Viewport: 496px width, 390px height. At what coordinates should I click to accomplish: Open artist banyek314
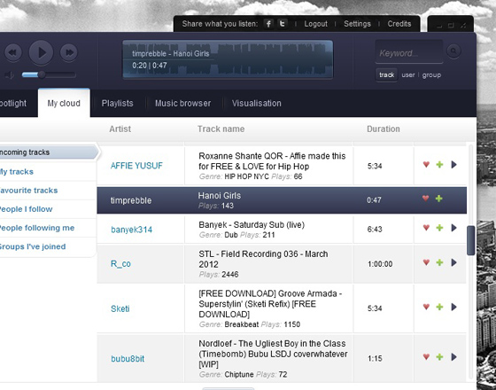click(x=131, y=230)
